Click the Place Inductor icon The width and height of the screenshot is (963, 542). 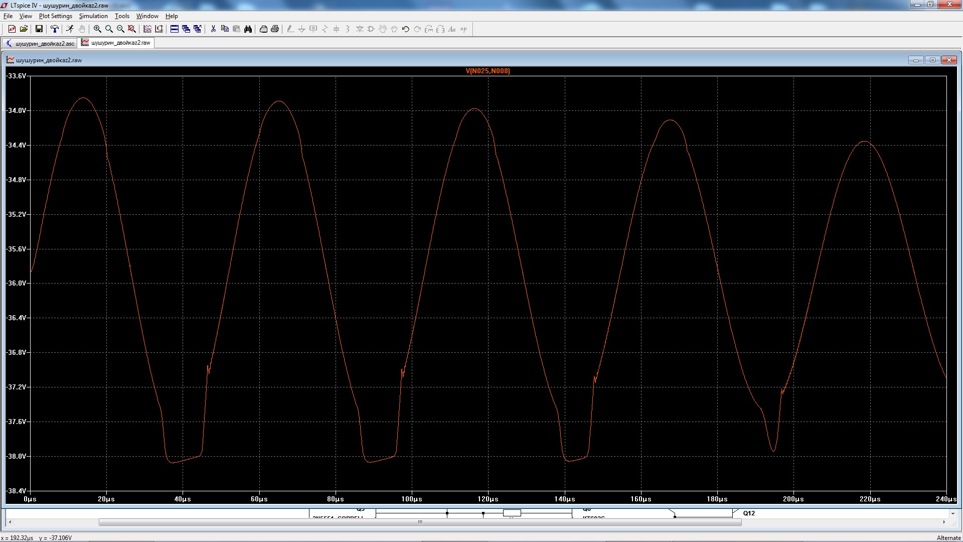[348, 29]
